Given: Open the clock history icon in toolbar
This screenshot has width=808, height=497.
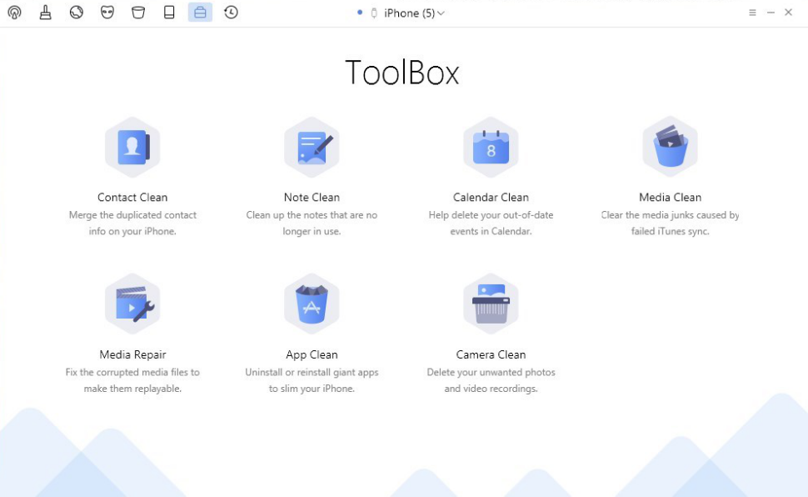Looking at the screenshot, I should (x=231, y=13).
